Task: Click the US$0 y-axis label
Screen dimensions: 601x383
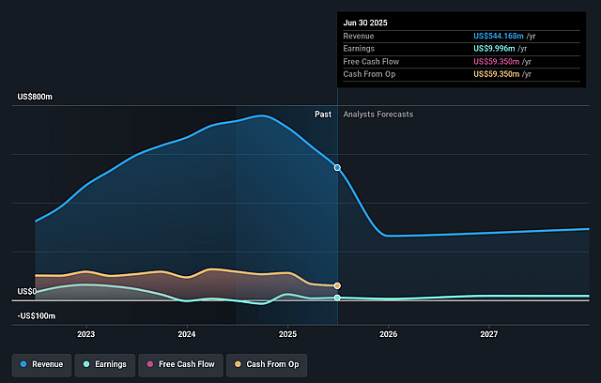Action: tap(27, 291)
